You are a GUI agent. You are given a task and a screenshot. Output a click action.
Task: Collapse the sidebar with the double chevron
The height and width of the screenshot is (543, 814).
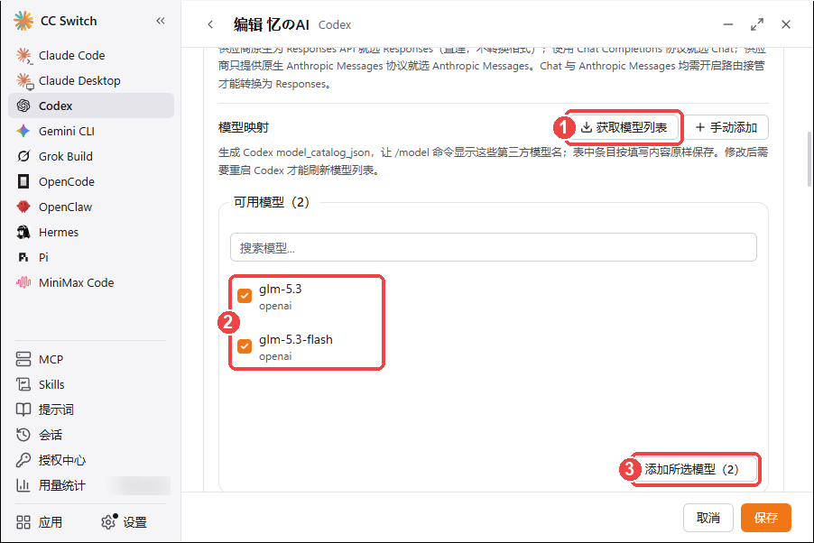tap(161, 21)
